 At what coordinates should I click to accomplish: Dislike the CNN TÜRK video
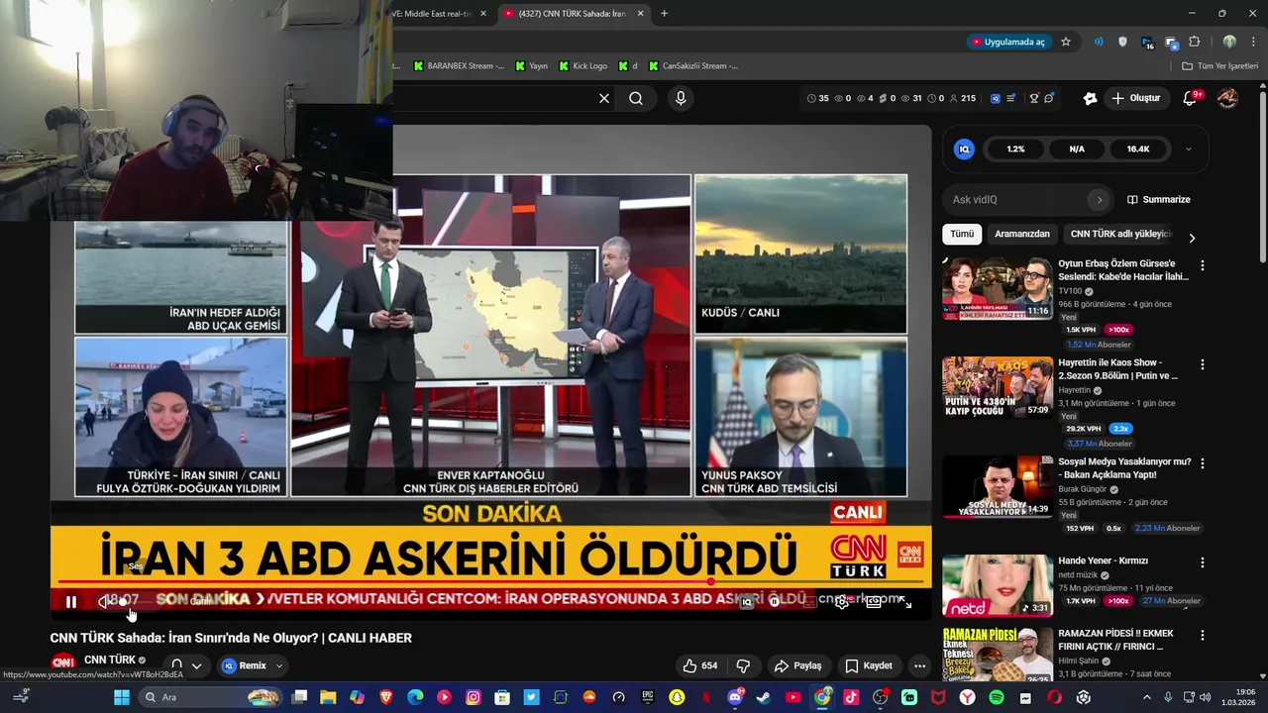point(743,665)
